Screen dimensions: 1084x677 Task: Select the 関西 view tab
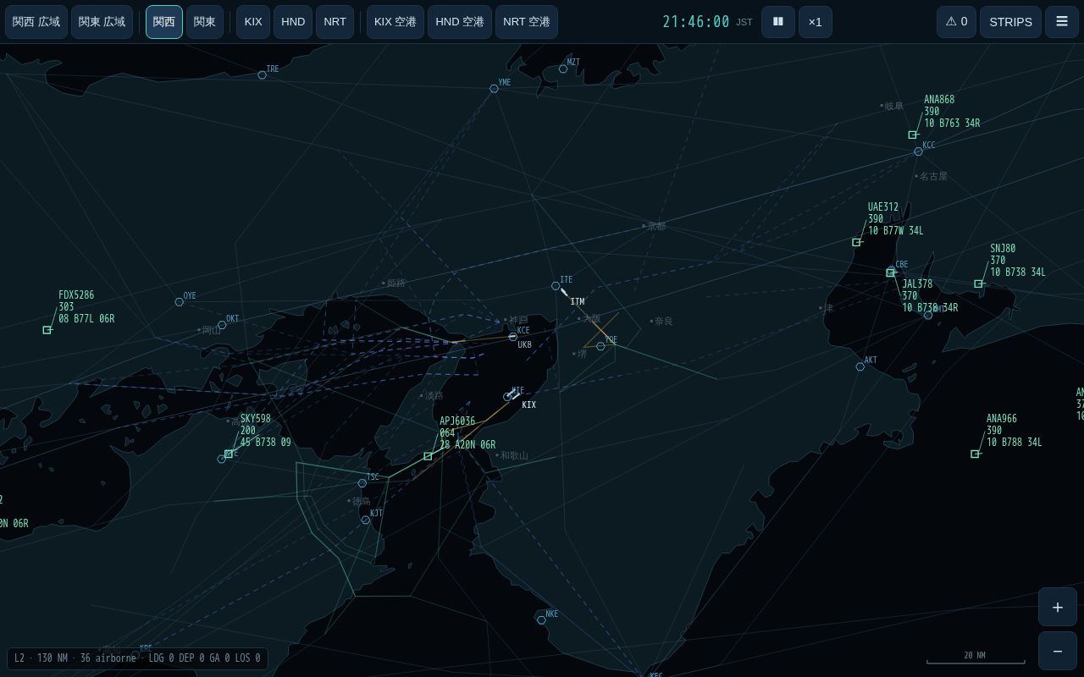coord(164,22)
